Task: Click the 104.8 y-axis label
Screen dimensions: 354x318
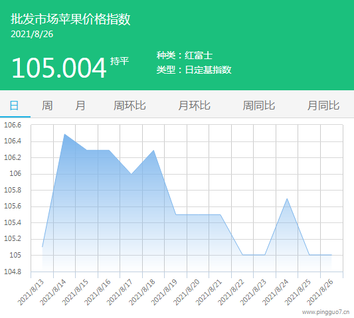Action: pos(13,272)
